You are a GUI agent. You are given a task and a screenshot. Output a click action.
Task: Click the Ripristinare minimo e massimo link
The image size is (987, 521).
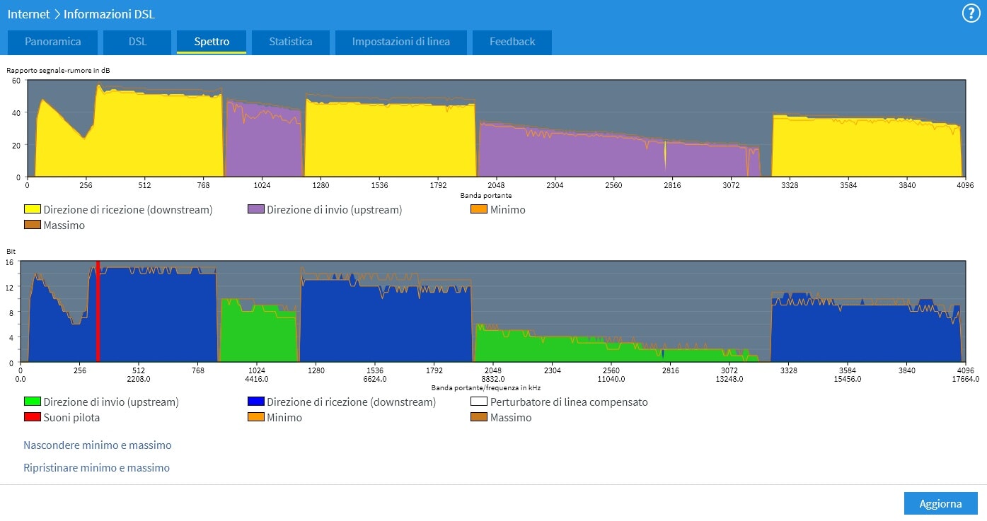96,468
